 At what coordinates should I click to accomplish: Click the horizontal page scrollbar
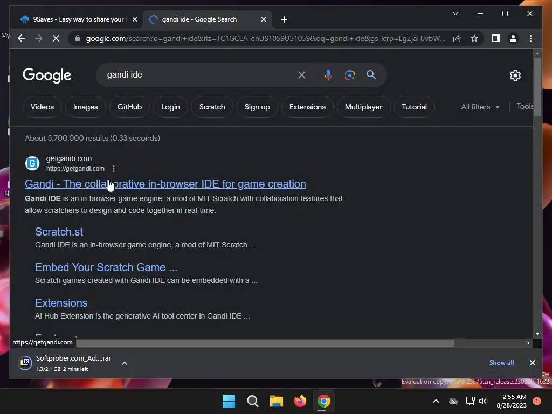tap(265, 343)
